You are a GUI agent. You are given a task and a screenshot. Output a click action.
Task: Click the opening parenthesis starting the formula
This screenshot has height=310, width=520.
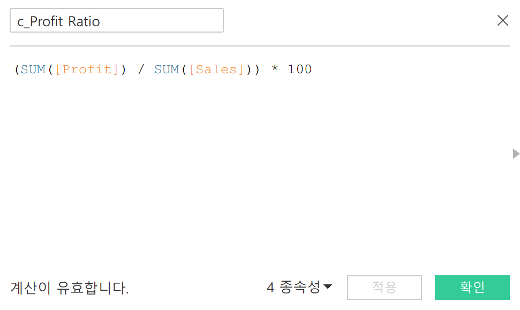(17, 69)
